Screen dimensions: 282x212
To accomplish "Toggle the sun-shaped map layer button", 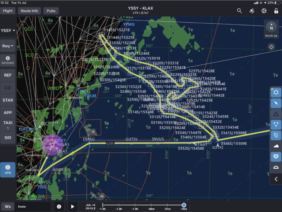I will (x=276, y=92).
